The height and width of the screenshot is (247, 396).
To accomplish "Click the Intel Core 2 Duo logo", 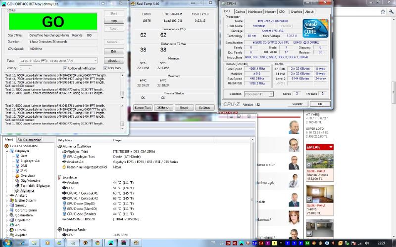I will point(315,28).
